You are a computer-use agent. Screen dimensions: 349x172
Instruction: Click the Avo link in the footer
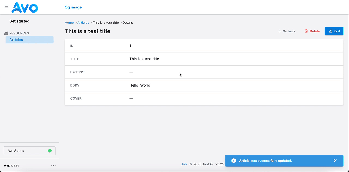coord(184,164)
